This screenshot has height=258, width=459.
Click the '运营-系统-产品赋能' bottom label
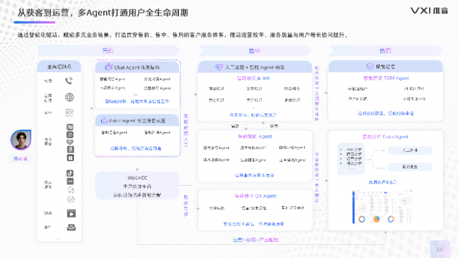tap(255, 240)
